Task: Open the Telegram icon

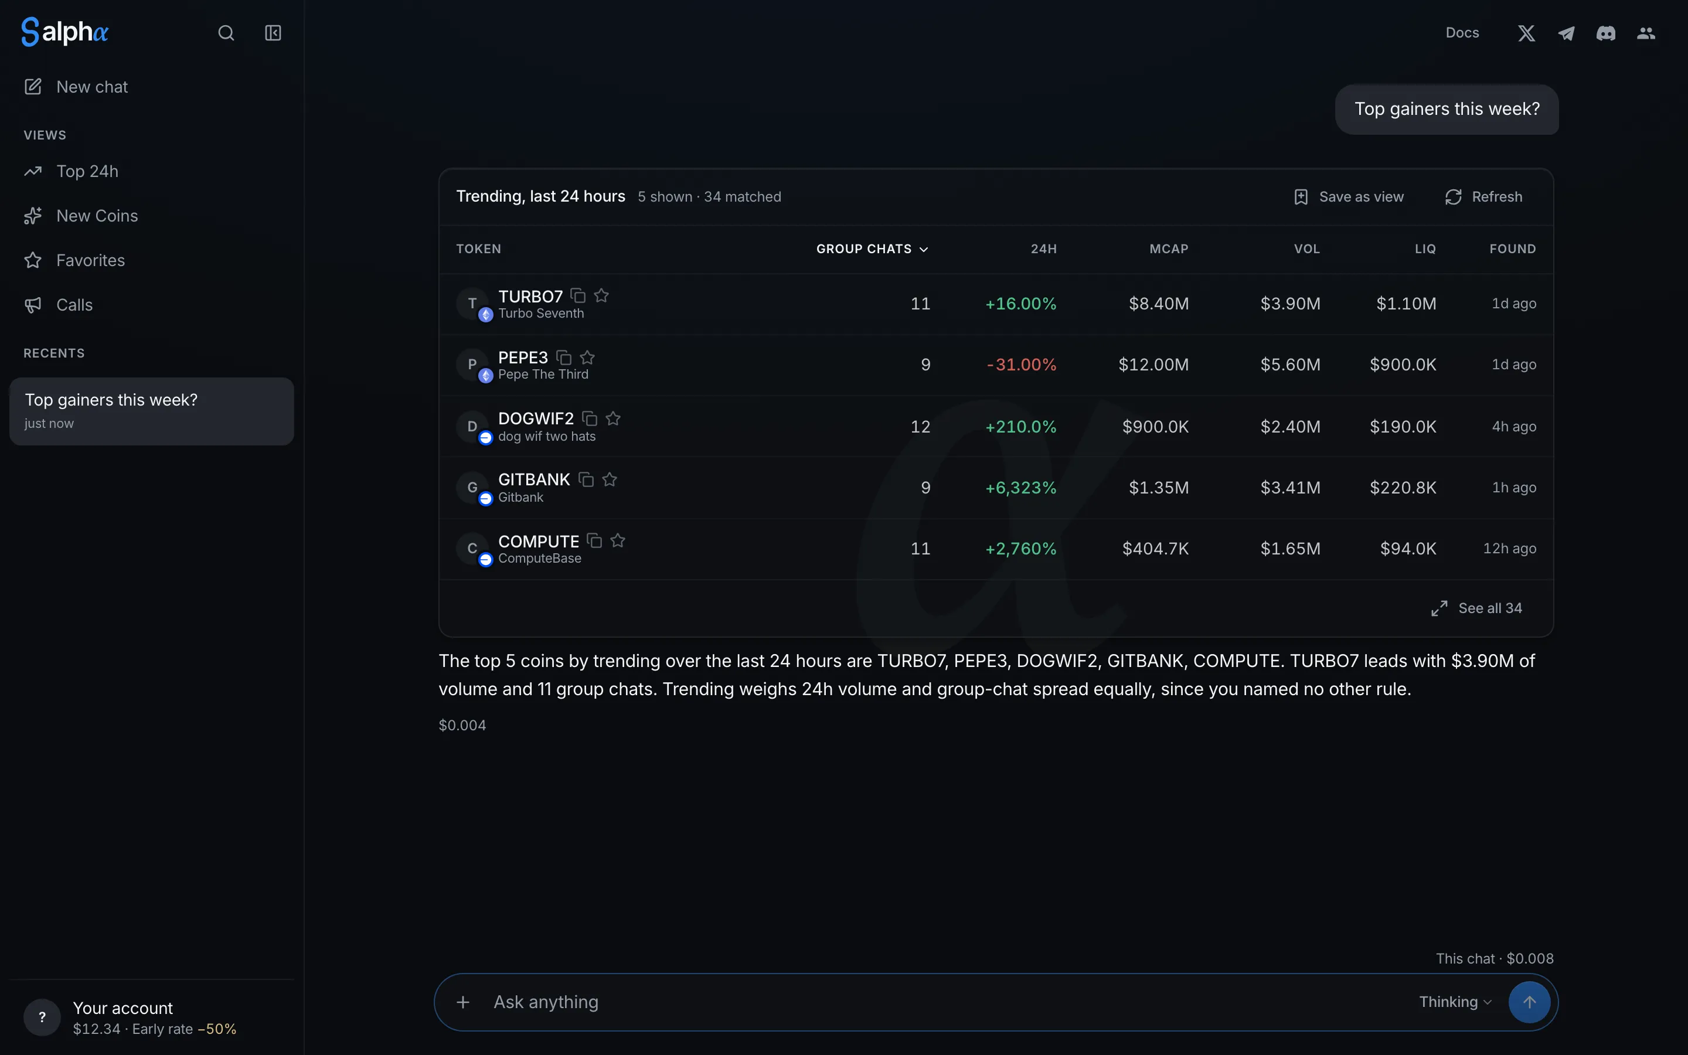Action: pos(1566,33)
